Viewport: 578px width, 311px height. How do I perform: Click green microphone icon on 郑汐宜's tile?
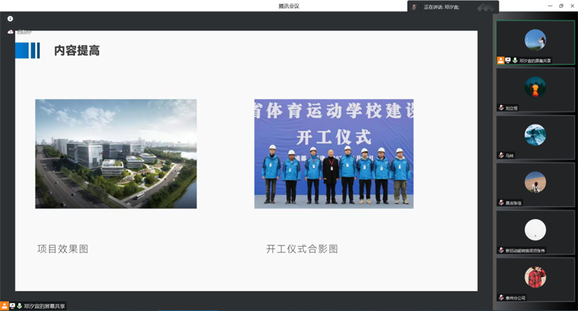pos(515,61)
